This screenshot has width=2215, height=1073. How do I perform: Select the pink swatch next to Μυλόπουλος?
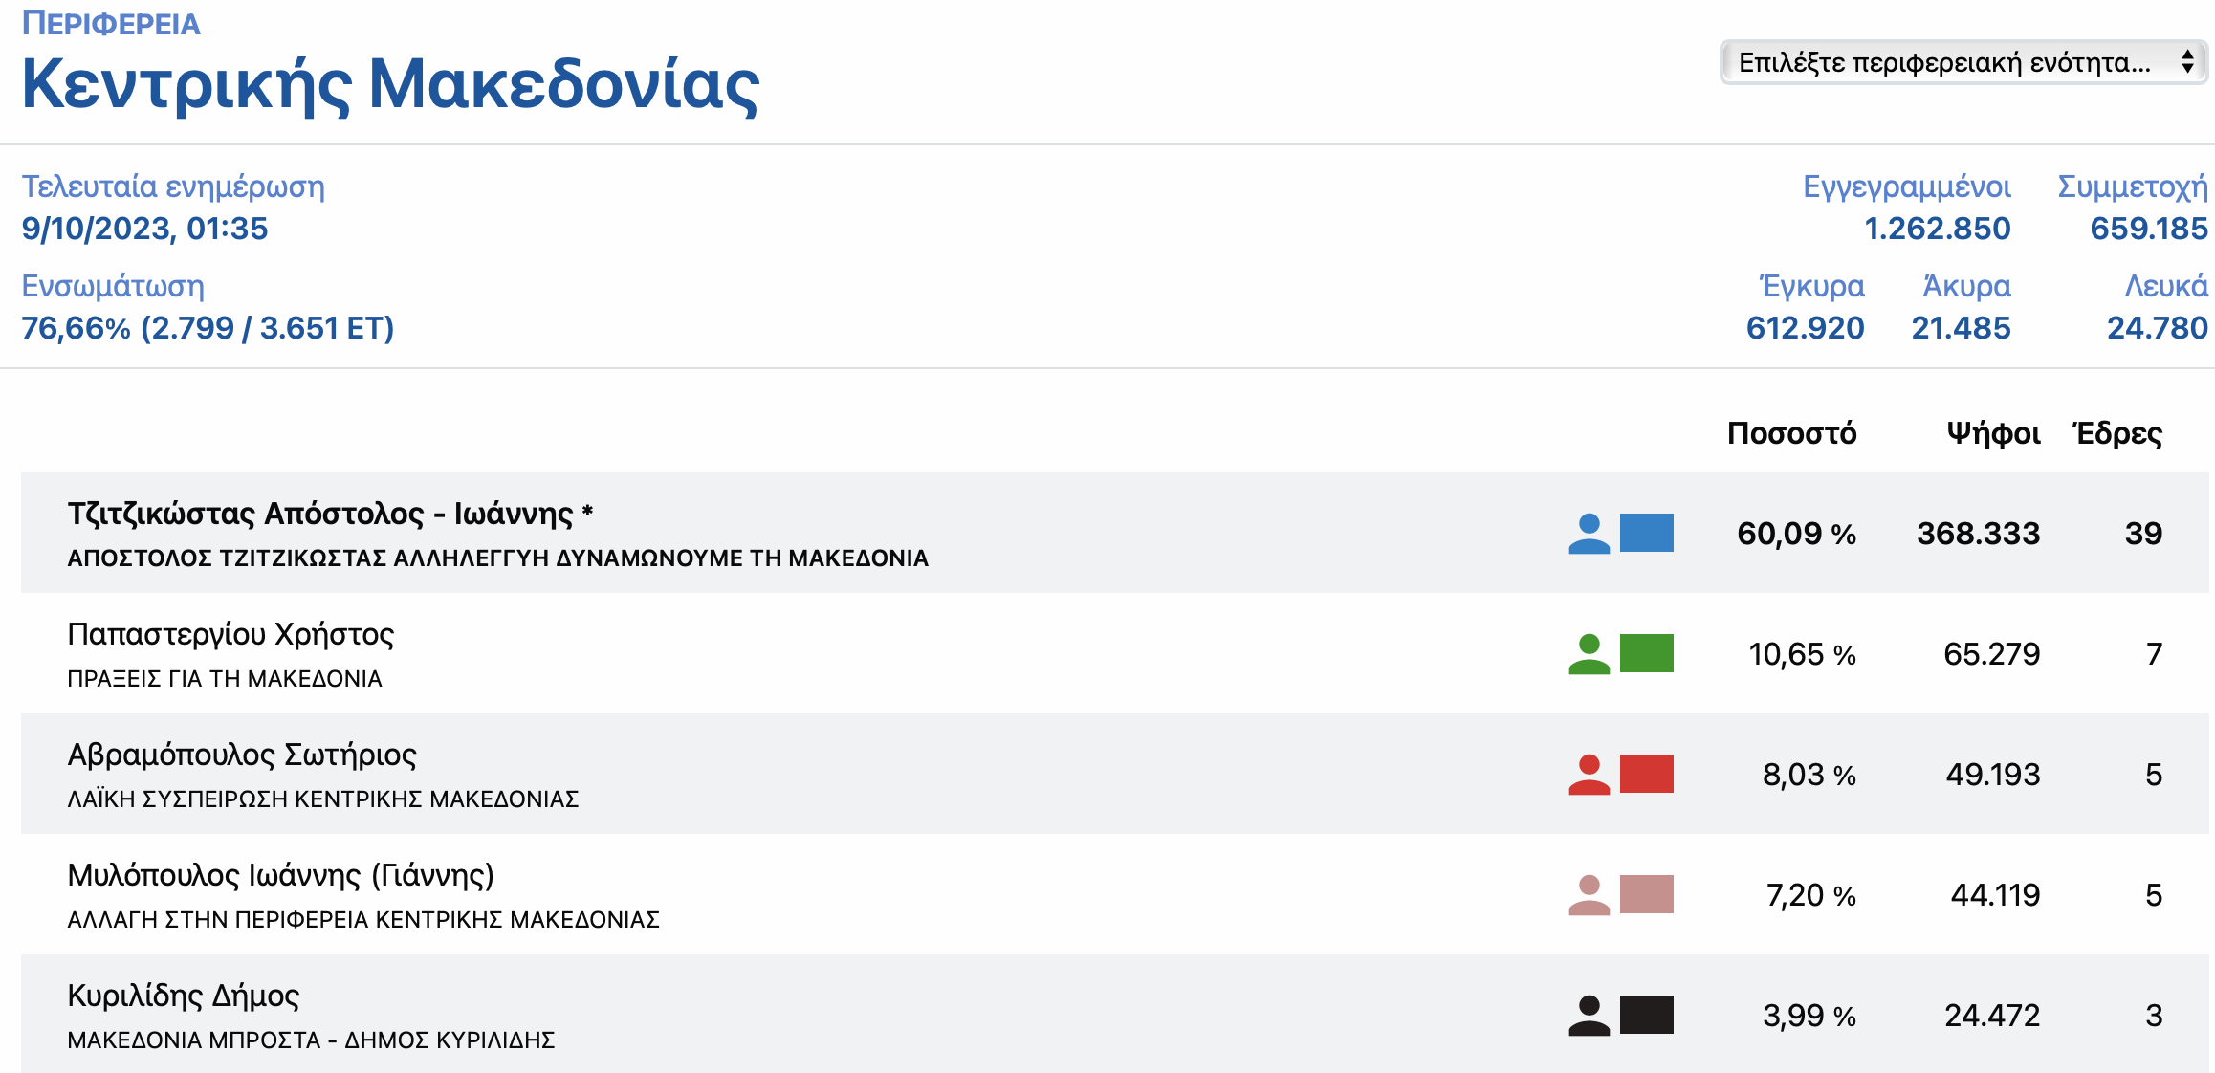[1647, 894]
